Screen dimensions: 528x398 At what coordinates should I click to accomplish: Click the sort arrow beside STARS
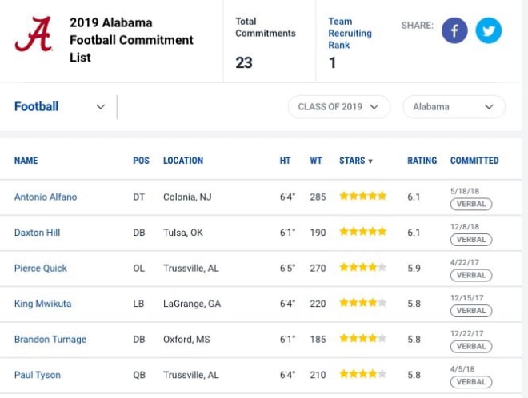point(370,161)
